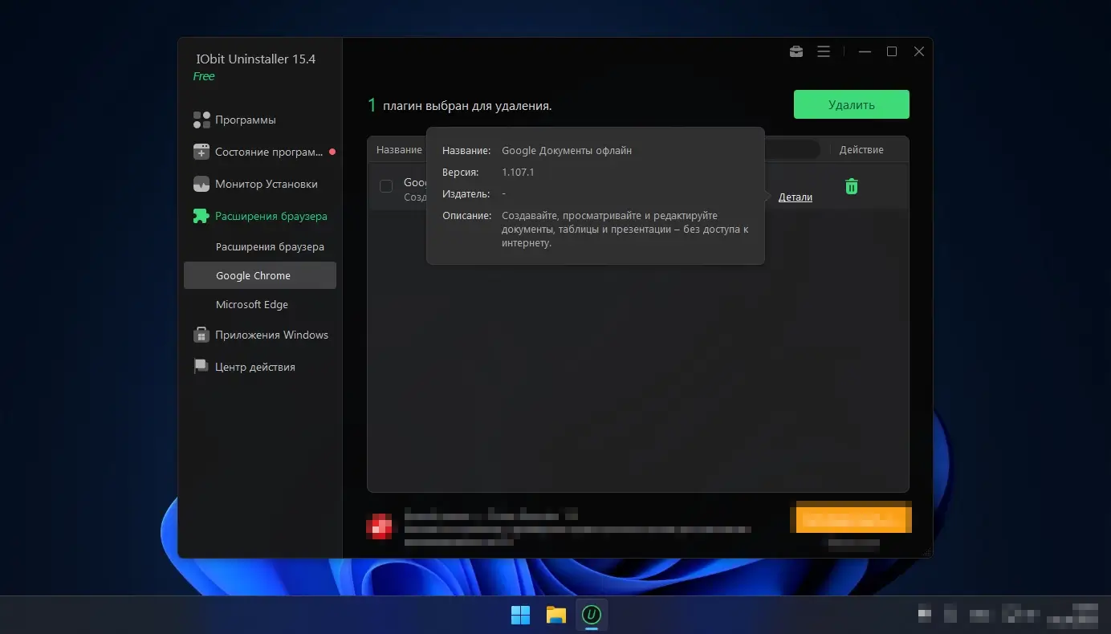1111x634 pixels.
Task: Click the Google Документы офлайн name text
Action: click(x=567, y=150)
